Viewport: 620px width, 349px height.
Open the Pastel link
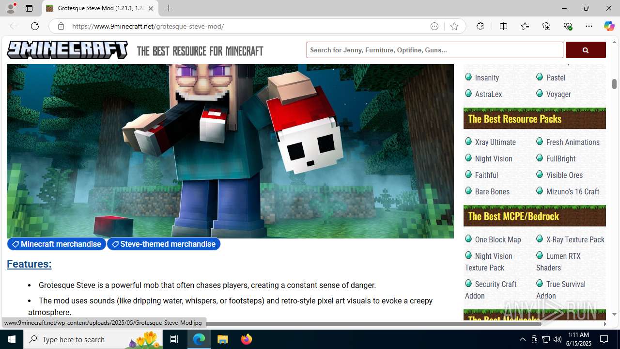(556, 78)
